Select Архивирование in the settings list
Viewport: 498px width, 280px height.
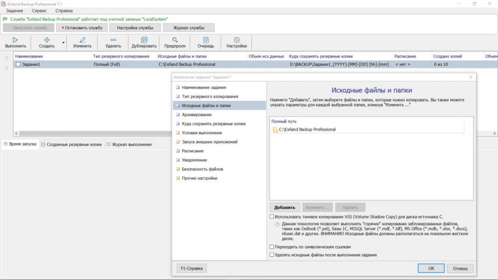[x=196, y=114]
